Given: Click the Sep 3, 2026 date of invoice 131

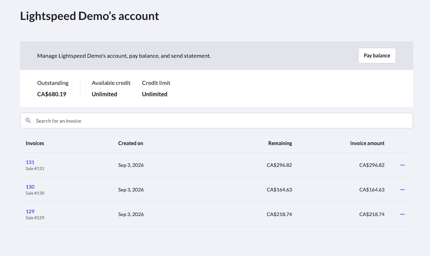Looking at the screenshot, I should 131,165.
